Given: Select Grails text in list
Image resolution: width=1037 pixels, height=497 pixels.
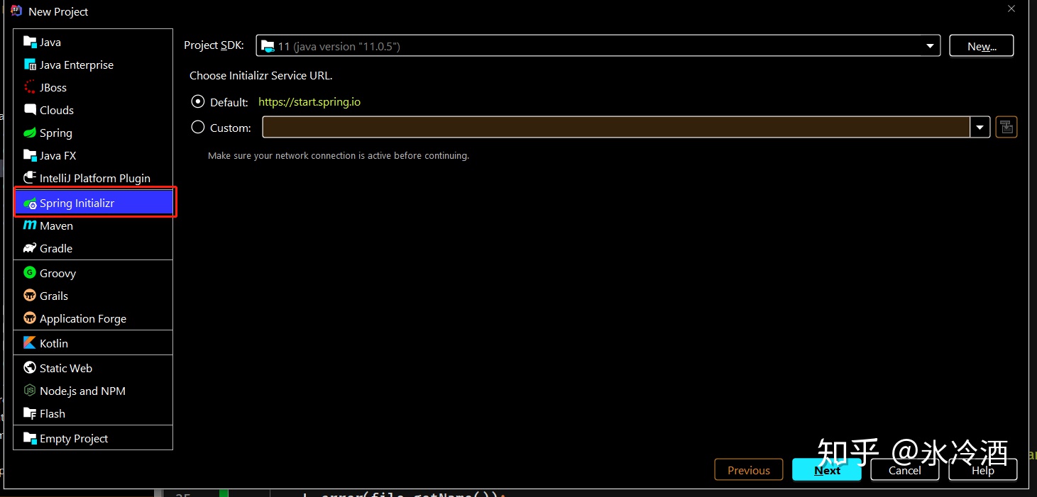Looking at the screenshot, I should point(54,296).
